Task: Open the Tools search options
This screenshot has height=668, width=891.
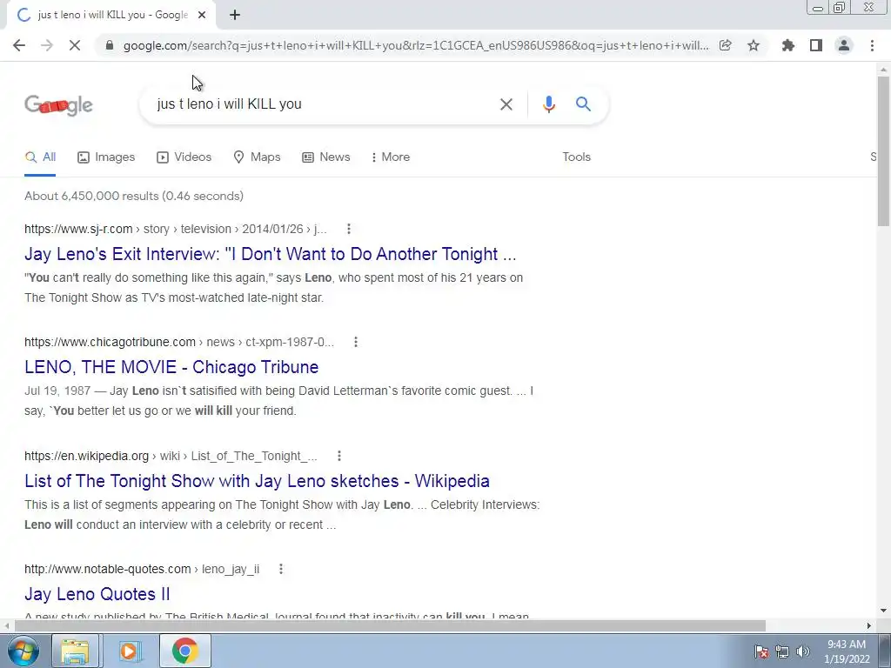Action: point(577,157)
